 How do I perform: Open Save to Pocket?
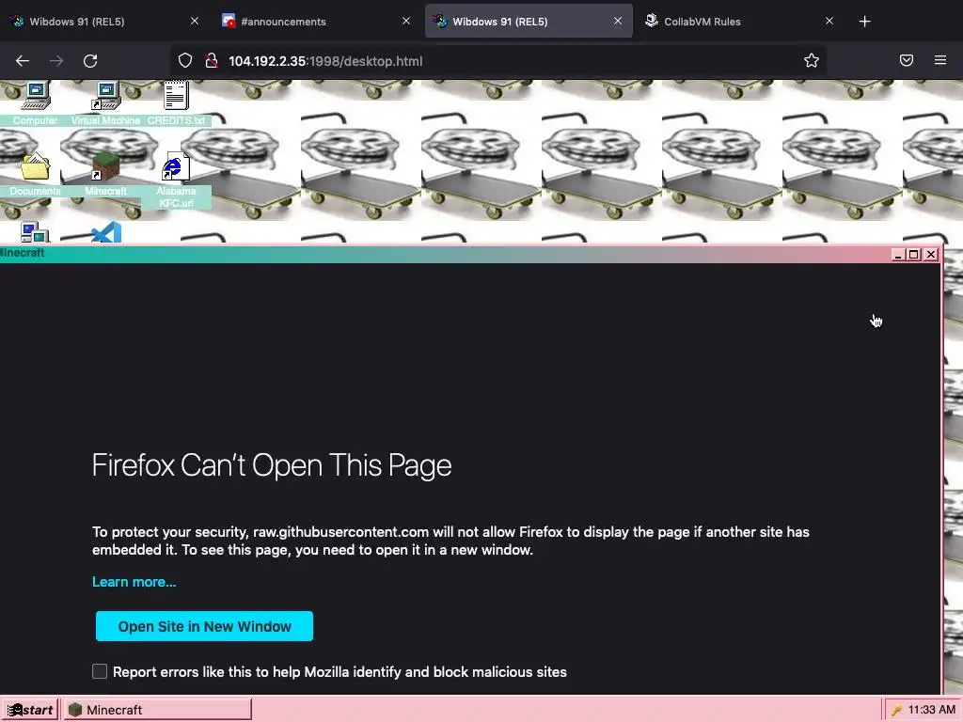point(907,60)
